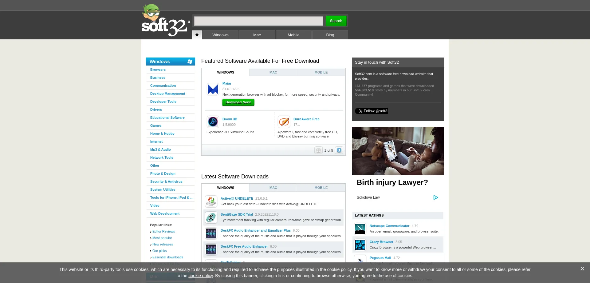The image size is (590, 283).
Task: Open the Educational Software category
Action: 167,118
